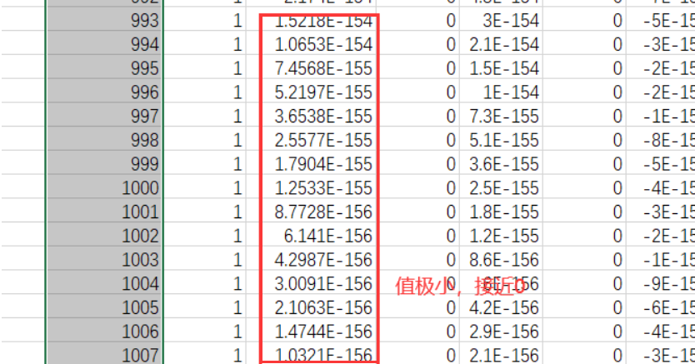
Task: Select the cell containing 1005
Action: point(105,307)
